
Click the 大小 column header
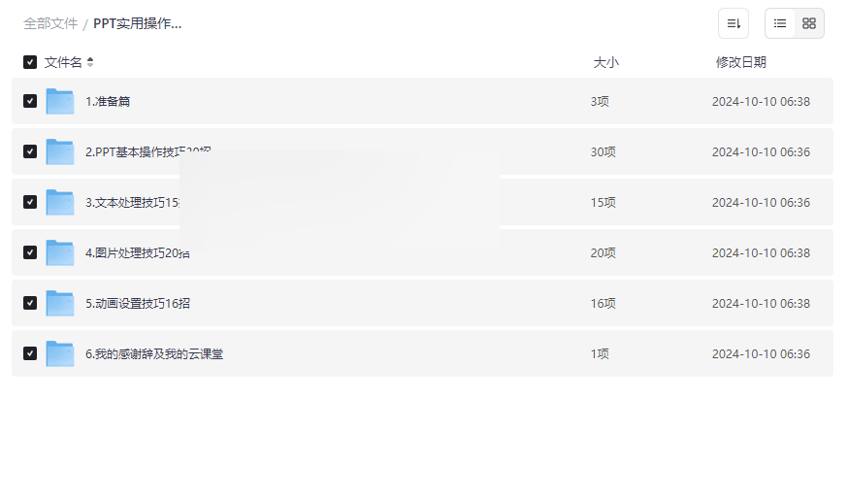click(605, 62)
